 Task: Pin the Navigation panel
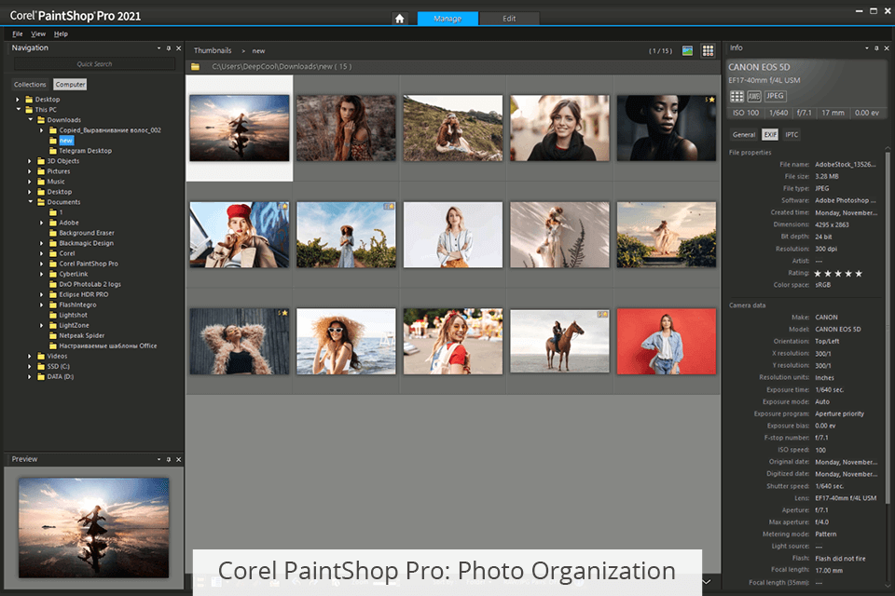(x=169, y=47)
